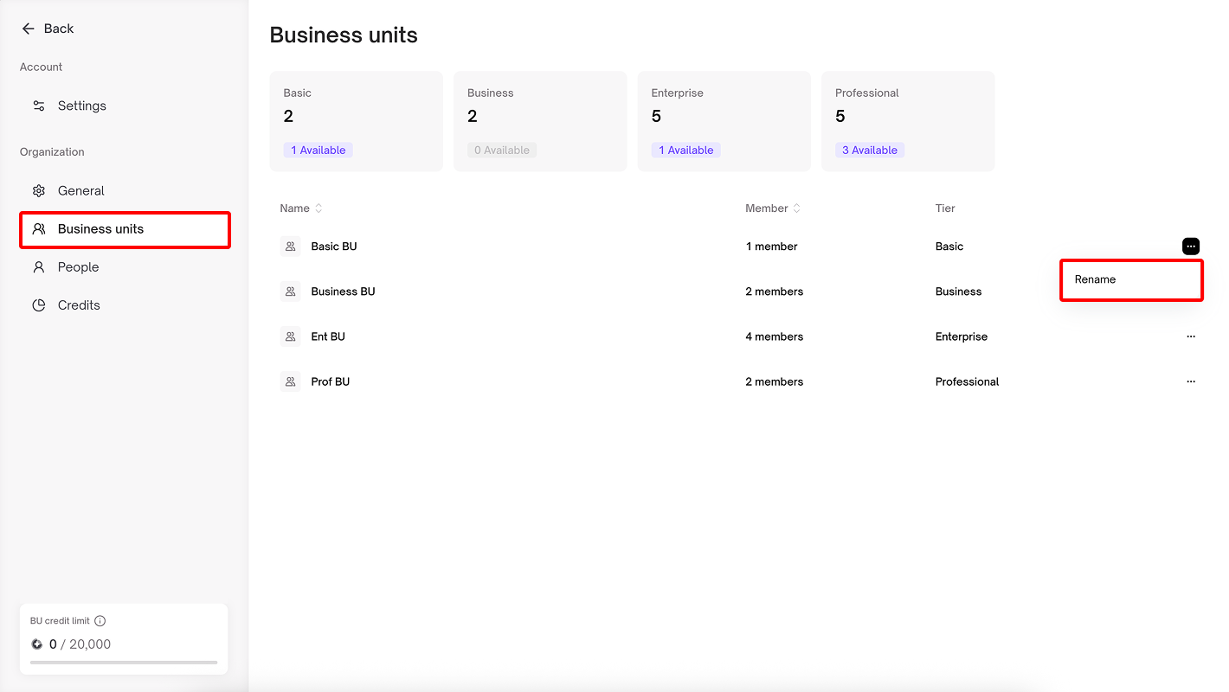Click the Basic BU row name
1229x692 pixels.
[x=334, y=247]
